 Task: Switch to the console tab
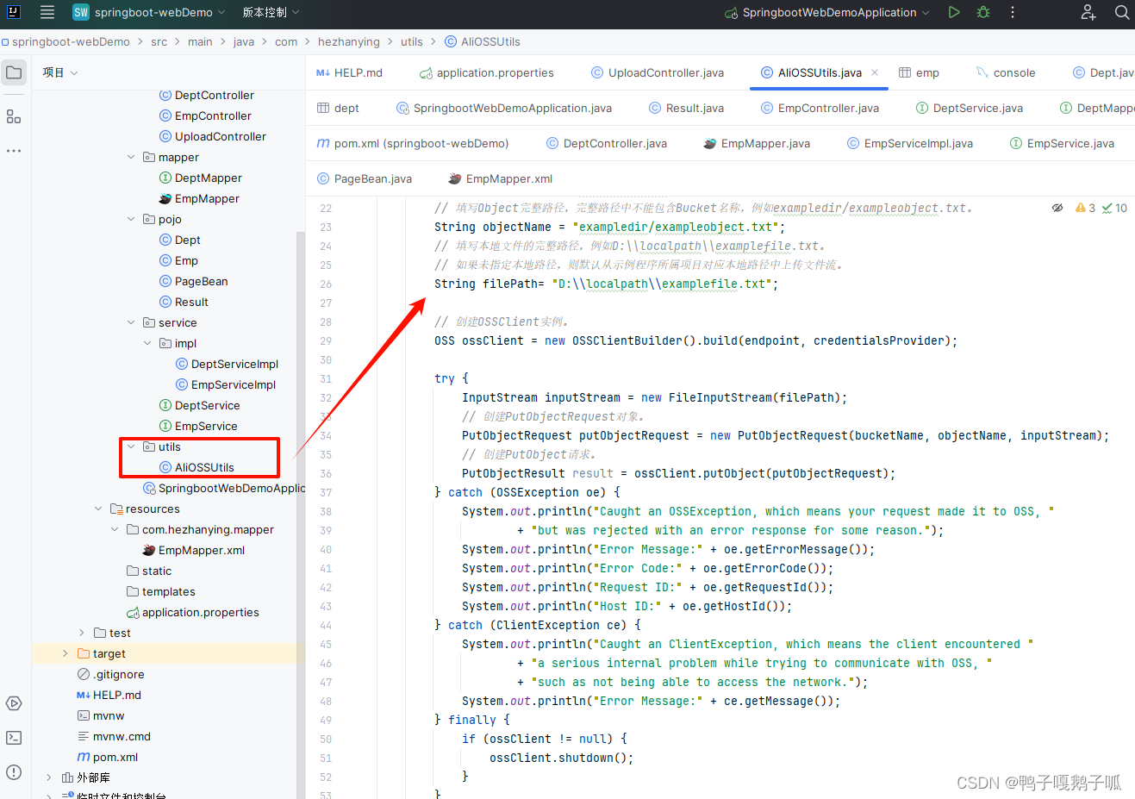[x=1005, y=72]
